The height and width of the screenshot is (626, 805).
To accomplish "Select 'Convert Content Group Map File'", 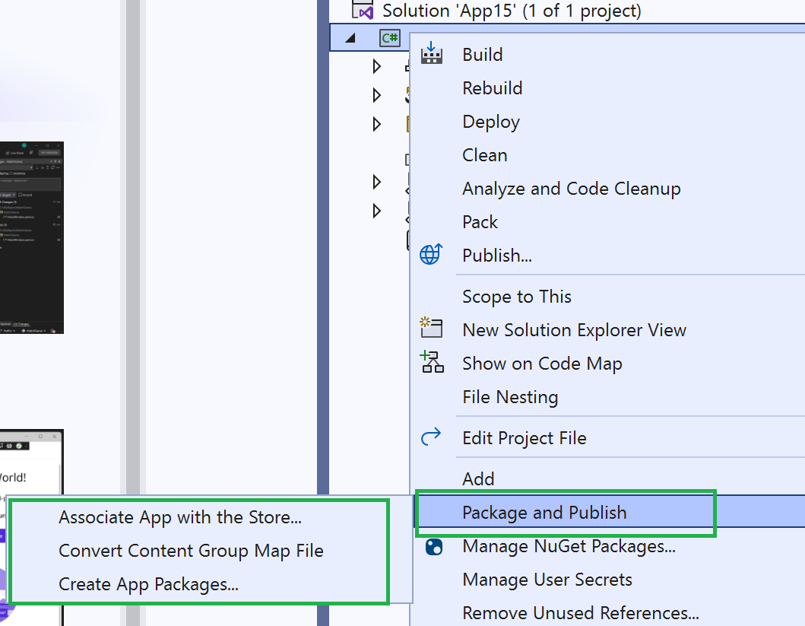I will pyautogui.click(x=190, y=551).
